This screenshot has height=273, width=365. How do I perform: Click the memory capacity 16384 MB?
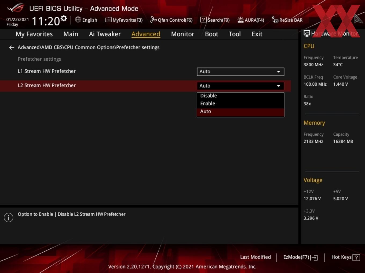343,141
